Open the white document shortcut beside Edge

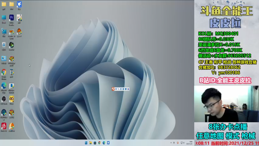[11, 86]
